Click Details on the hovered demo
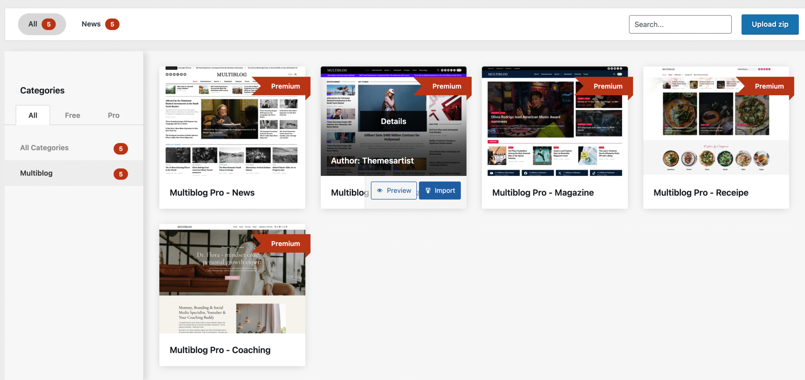Viewport: 805px width, 380px height. coord(393,121)
